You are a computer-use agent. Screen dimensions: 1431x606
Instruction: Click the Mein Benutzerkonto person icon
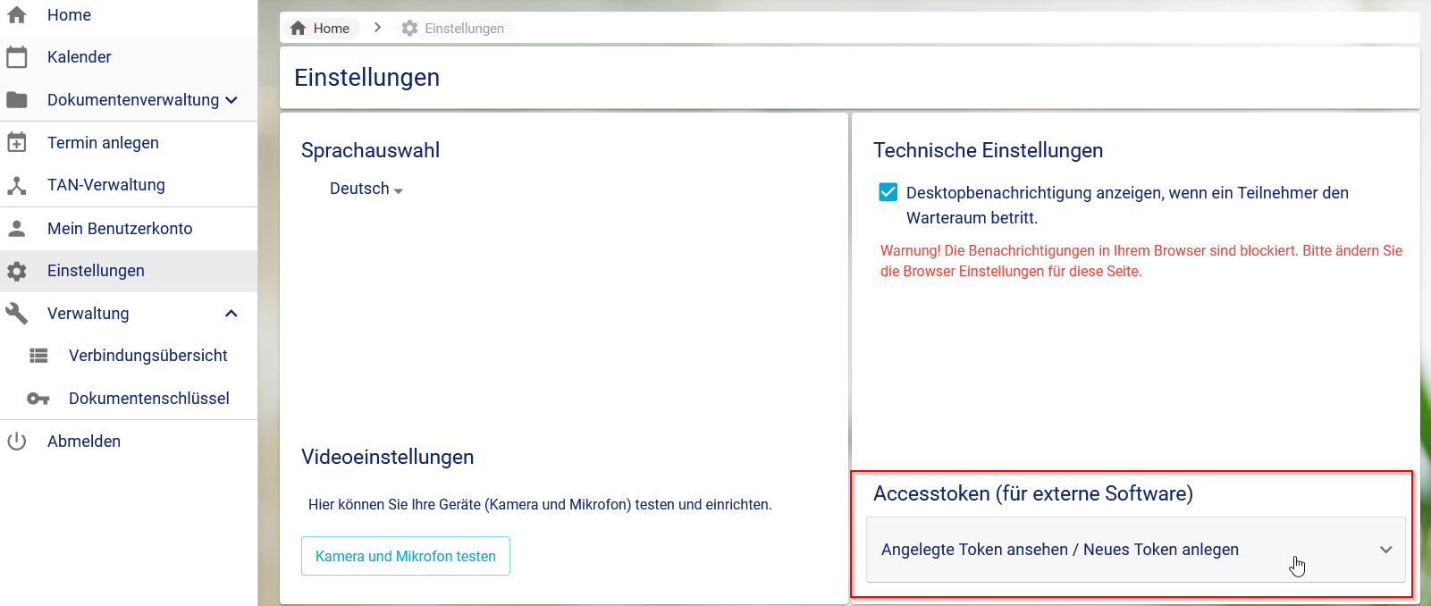click(17, 229)
